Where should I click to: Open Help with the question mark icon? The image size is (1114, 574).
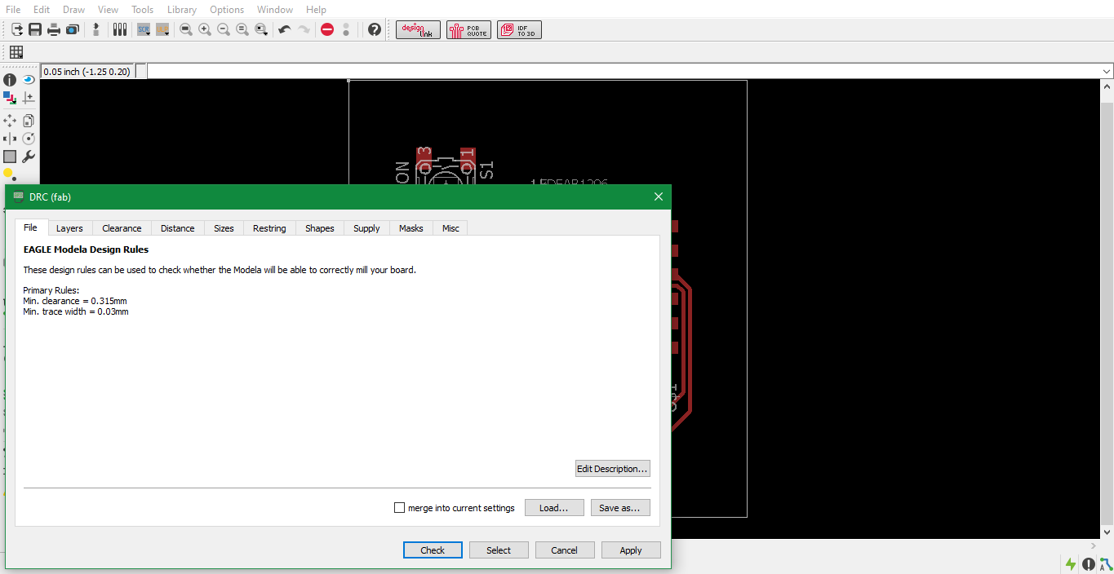coord(375,29)
